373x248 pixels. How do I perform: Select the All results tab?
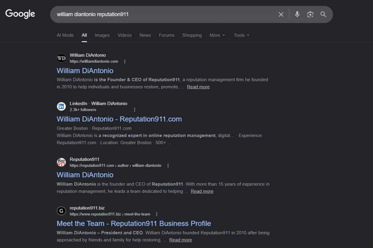point(84,35)
